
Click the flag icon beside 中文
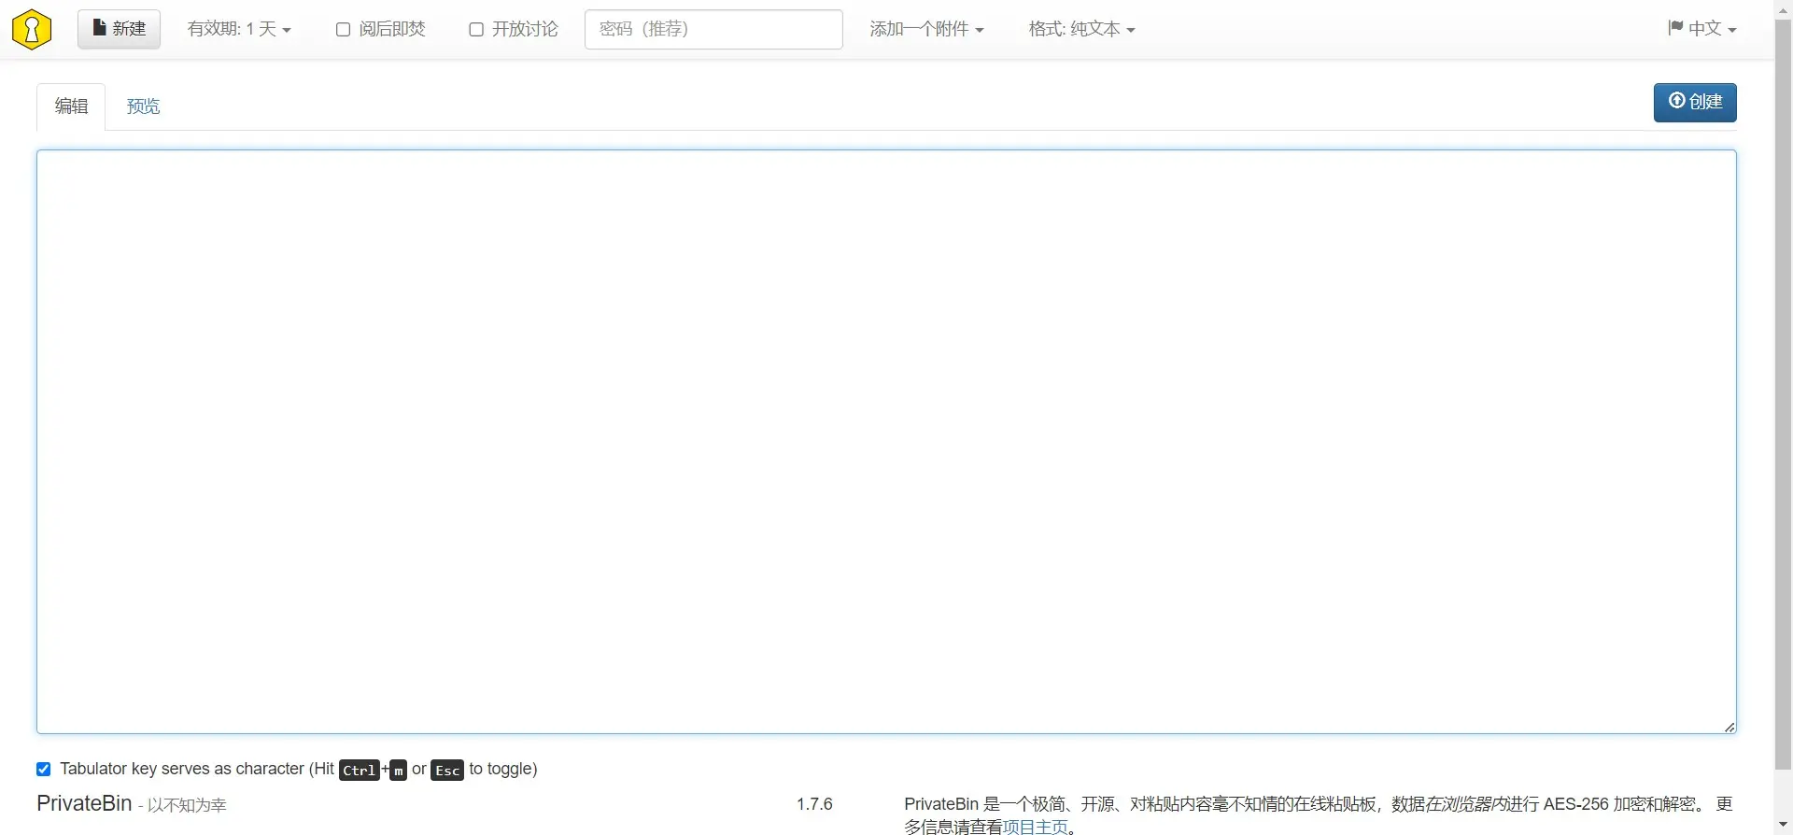[x=1675, y=28]
